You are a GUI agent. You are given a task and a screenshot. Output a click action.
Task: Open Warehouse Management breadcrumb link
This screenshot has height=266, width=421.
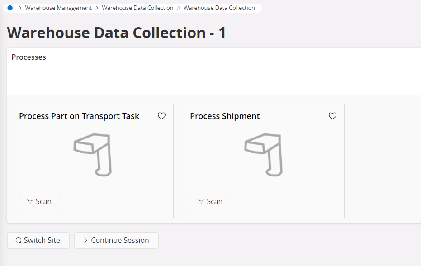click(x=58, y=8)
